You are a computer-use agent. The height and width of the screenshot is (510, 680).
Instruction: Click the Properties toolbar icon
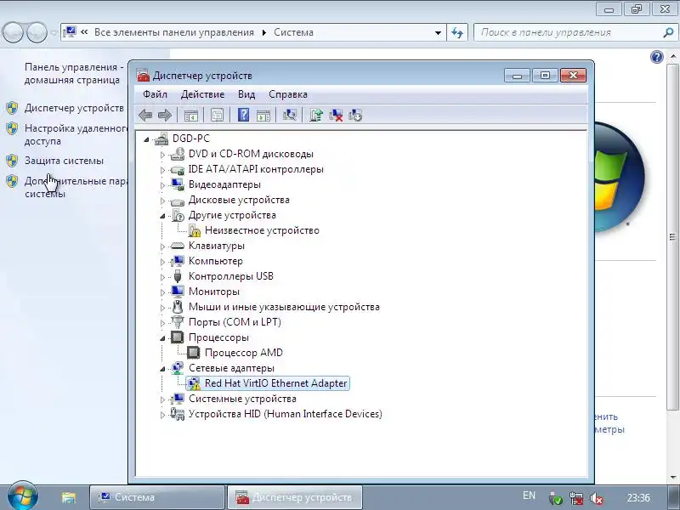tap(217, 116)
